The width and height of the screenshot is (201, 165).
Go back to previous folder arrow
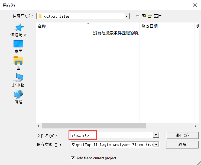point(138,16)
